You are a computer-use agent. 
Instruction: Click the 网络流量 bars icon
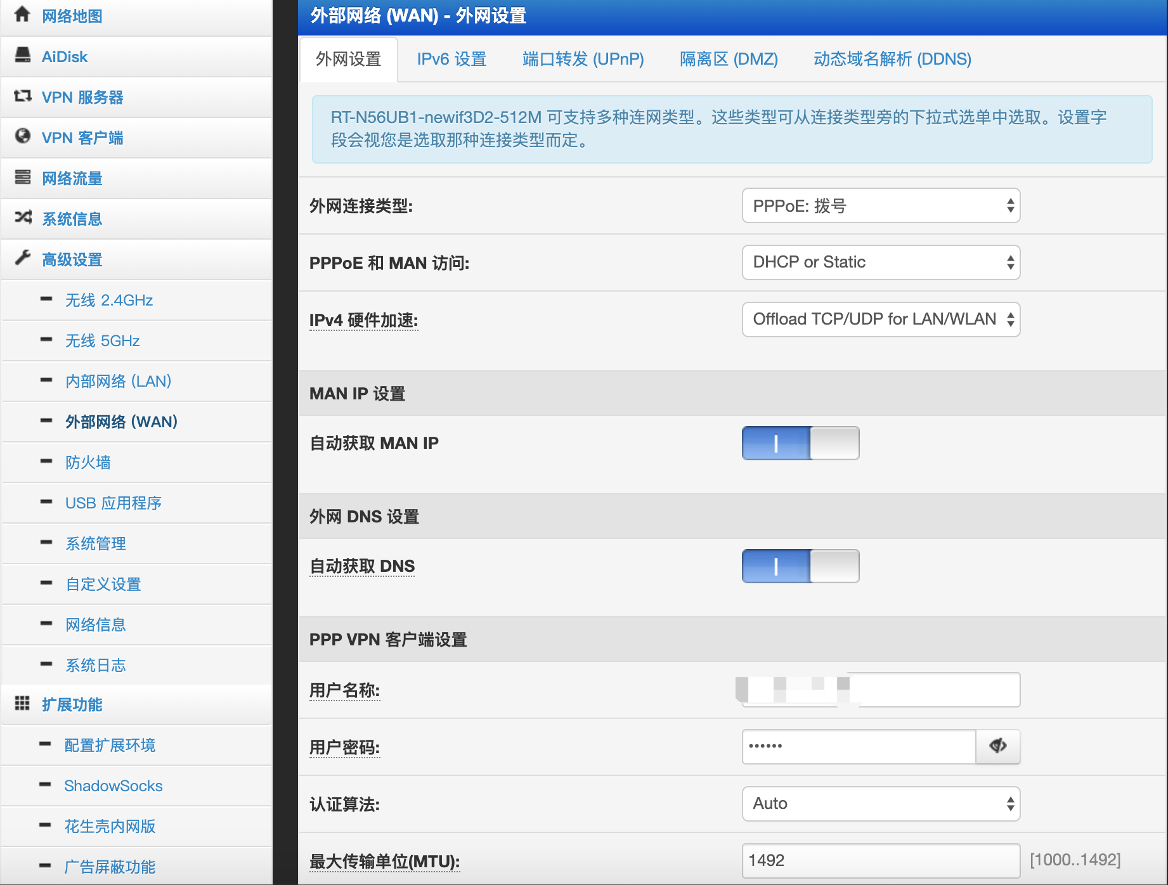pyautogui.click(x=22, y=178)
